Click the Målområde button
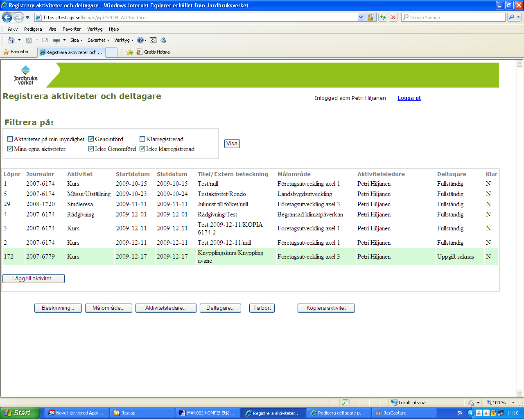This screenshot has height=419, width=524. [x=108, y=308]
